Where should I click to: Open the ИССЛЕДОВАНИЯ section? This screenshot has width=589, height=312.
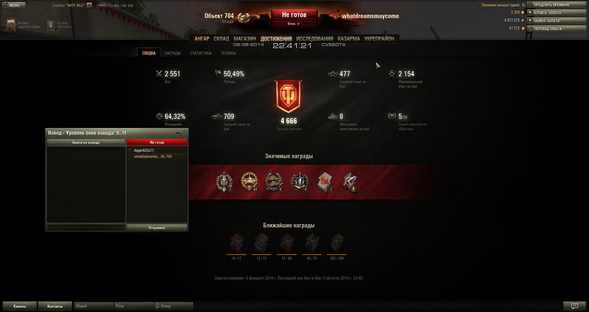[314, 39]
